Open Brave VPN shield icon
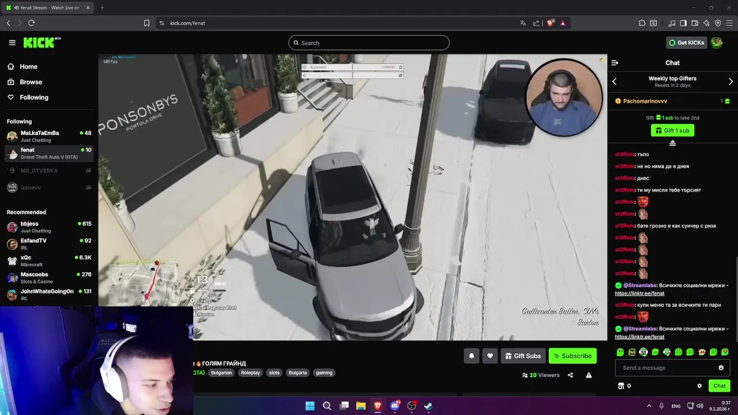Viewport: 738px width, 415px height. (x=718, y=23)
